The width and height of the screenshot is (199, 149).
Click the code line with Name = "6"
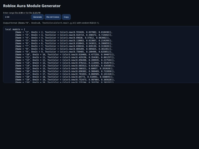tap(64, 43)
